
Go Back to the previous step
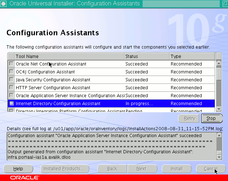pos(112,169)
